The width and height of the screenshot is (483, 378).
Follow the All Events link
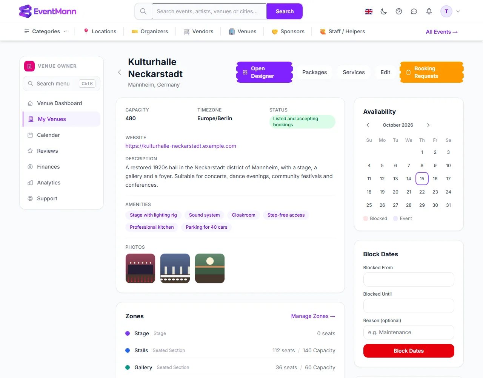[x=442, y=32]
